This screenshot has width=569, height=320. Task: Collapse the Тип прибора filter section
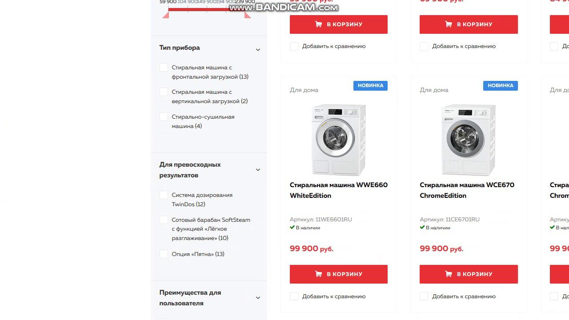click(x=258, y=50)
